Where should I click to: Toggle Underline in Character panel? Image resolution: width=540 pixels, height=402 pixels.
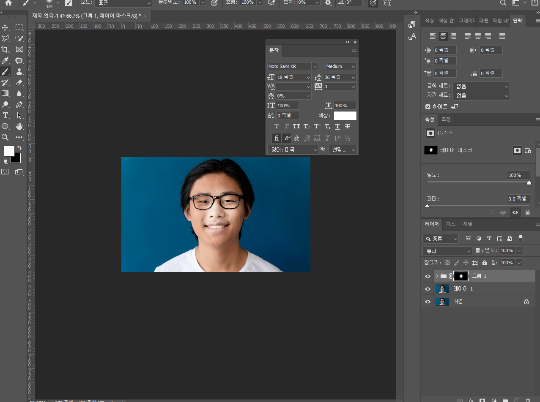tap(337, 126)
